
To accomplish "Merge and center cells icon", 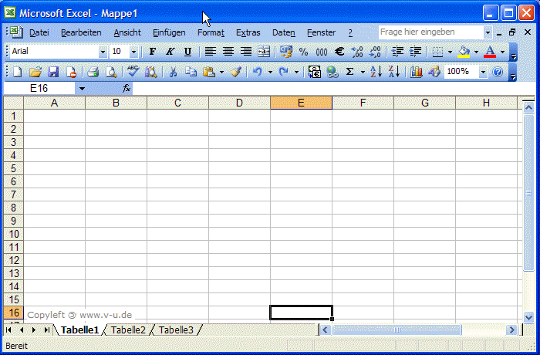I will pyautogui.click(x=264, y=52).
